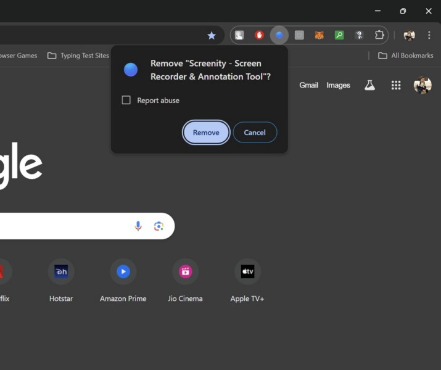Click the Google account avatar on page
The width and height of the screenshot is (441, 370).
(422, 85)
